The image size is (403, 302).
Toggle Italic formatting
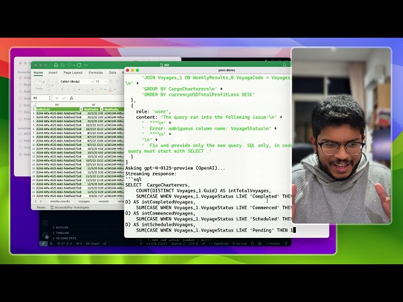[68, 89]
